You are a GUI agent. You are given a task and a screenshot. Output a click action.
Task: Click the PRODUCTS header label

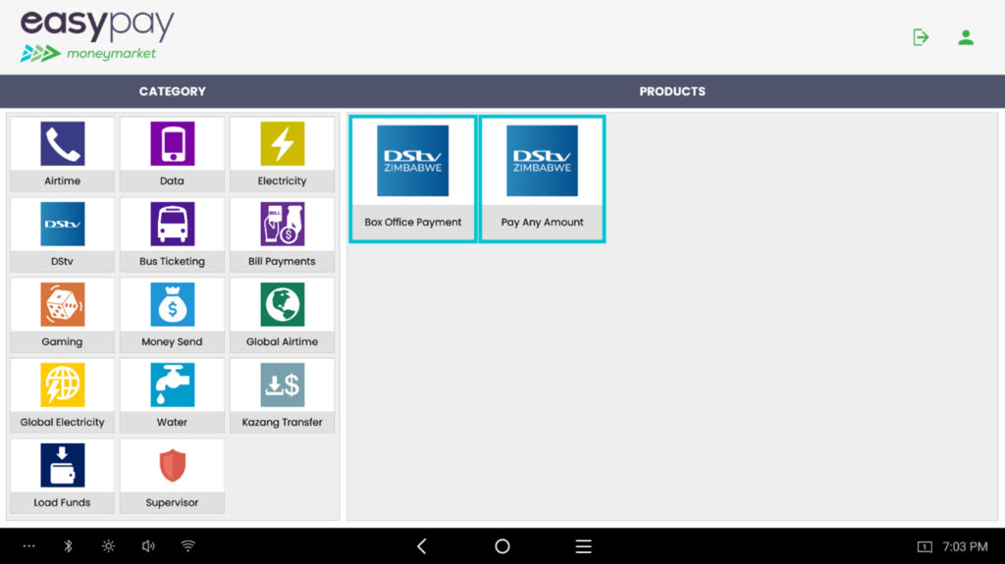672,91
